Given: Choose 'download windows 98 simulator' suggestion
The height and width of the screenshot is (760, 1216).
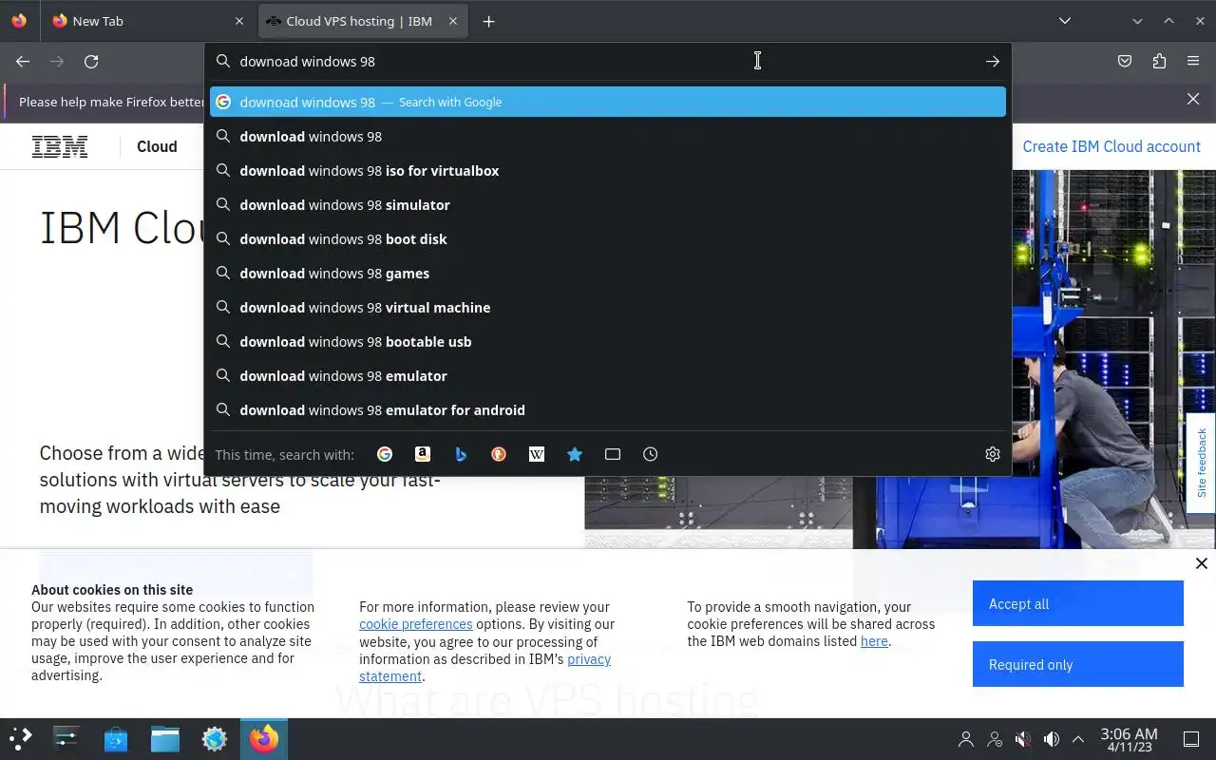Looking at the screenshot, I should pyautogui.click(x=608, y=205).
